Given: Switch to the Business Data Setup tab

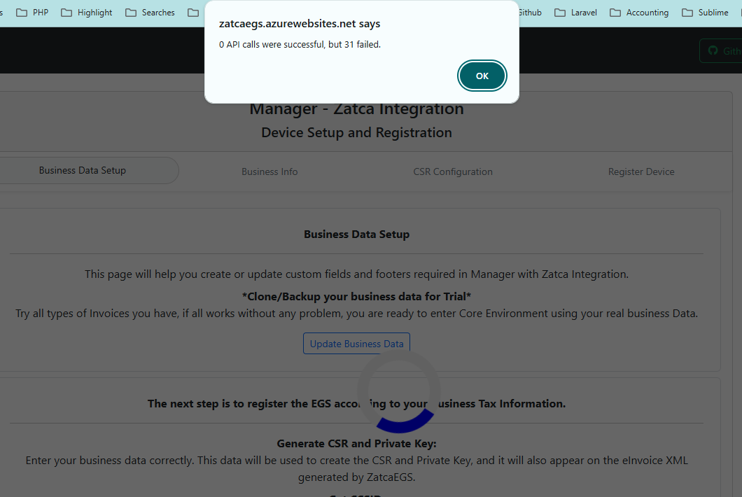Looking at the screenshot, I should click(x=83, y=170).
